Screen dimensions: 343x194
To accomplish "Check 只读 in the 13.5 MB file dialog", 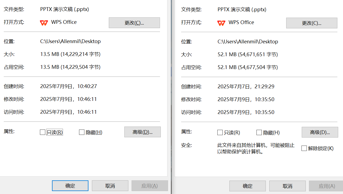I will click(x=43, y=132).
